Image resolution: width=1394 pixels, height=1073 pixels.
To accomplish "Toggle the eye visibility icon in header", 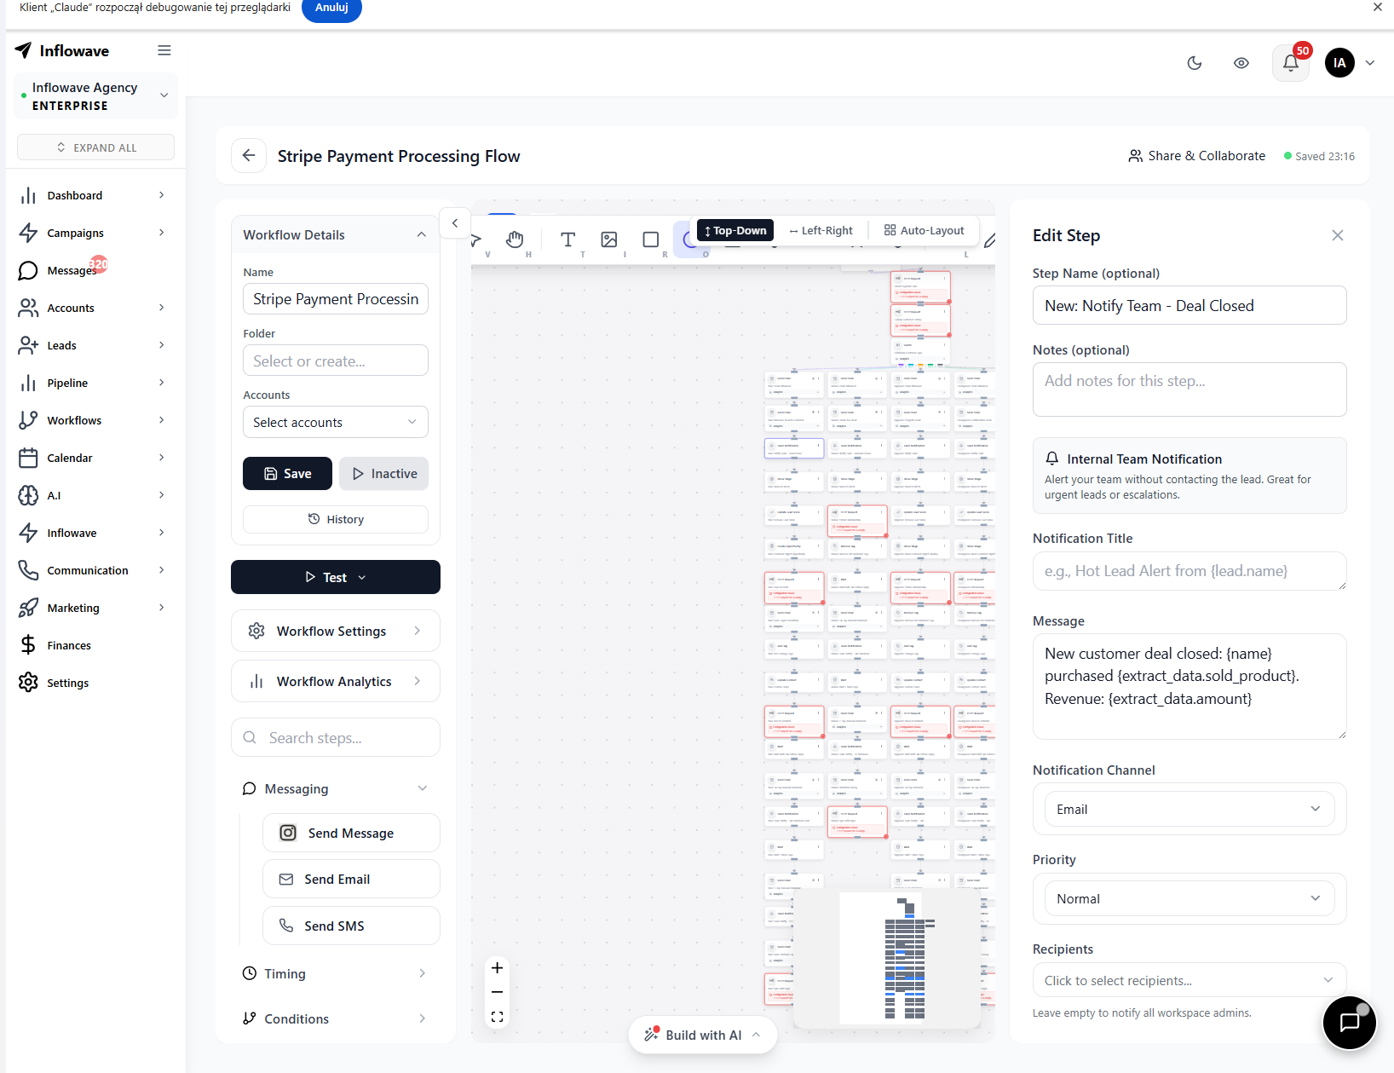I will 1241,63.
